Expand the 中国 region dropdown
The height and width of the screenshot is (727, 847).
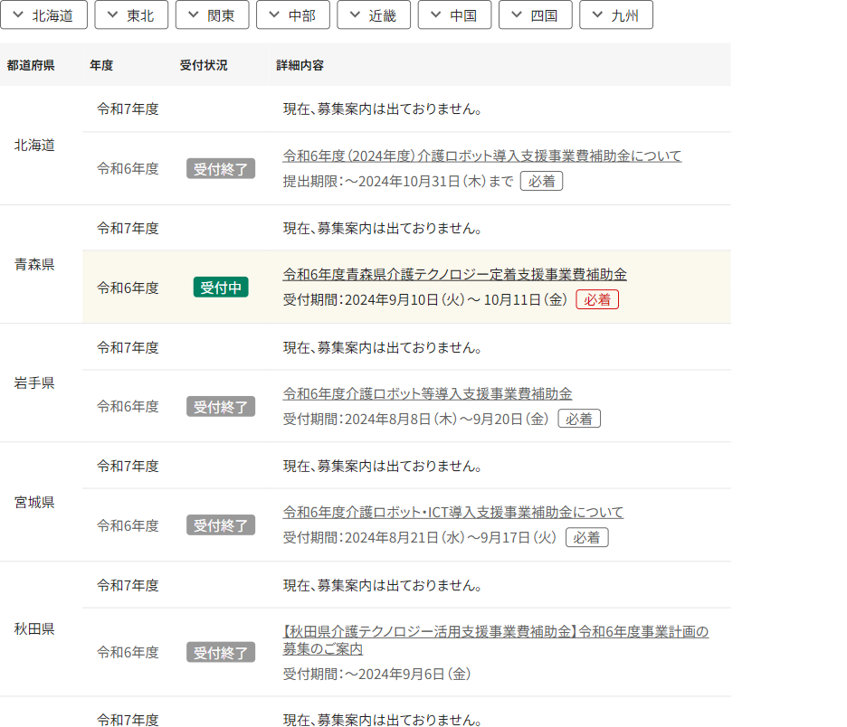pos(454,14)
